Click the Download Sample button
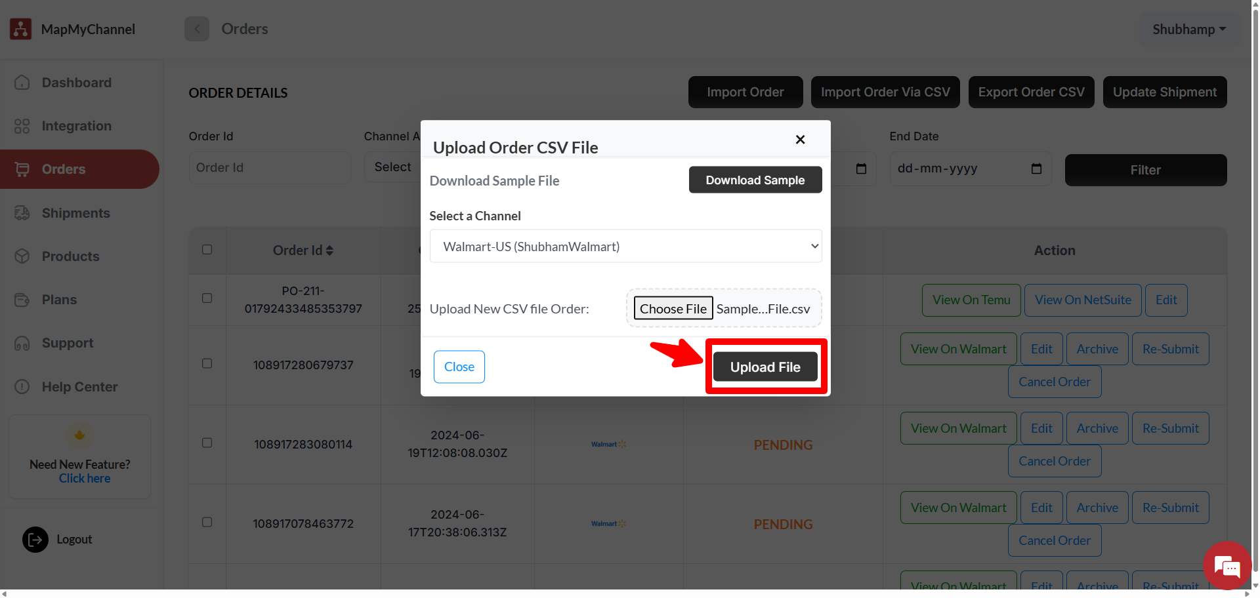This screenshot has width=1260, height=598. (755, 180)
